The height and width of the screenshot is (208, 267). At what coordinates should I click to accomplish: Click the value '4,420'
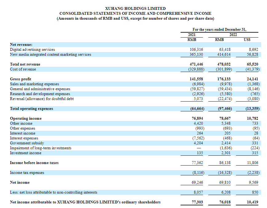[x=198, y=123]
